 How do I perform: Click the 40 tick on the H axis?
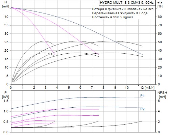pyautogui.click(x=6, y=17)
